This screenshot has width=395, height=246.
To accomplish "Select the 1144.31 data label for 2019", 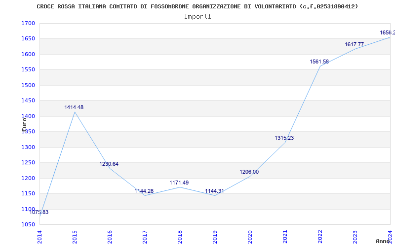I will click(x=214, y=191).
